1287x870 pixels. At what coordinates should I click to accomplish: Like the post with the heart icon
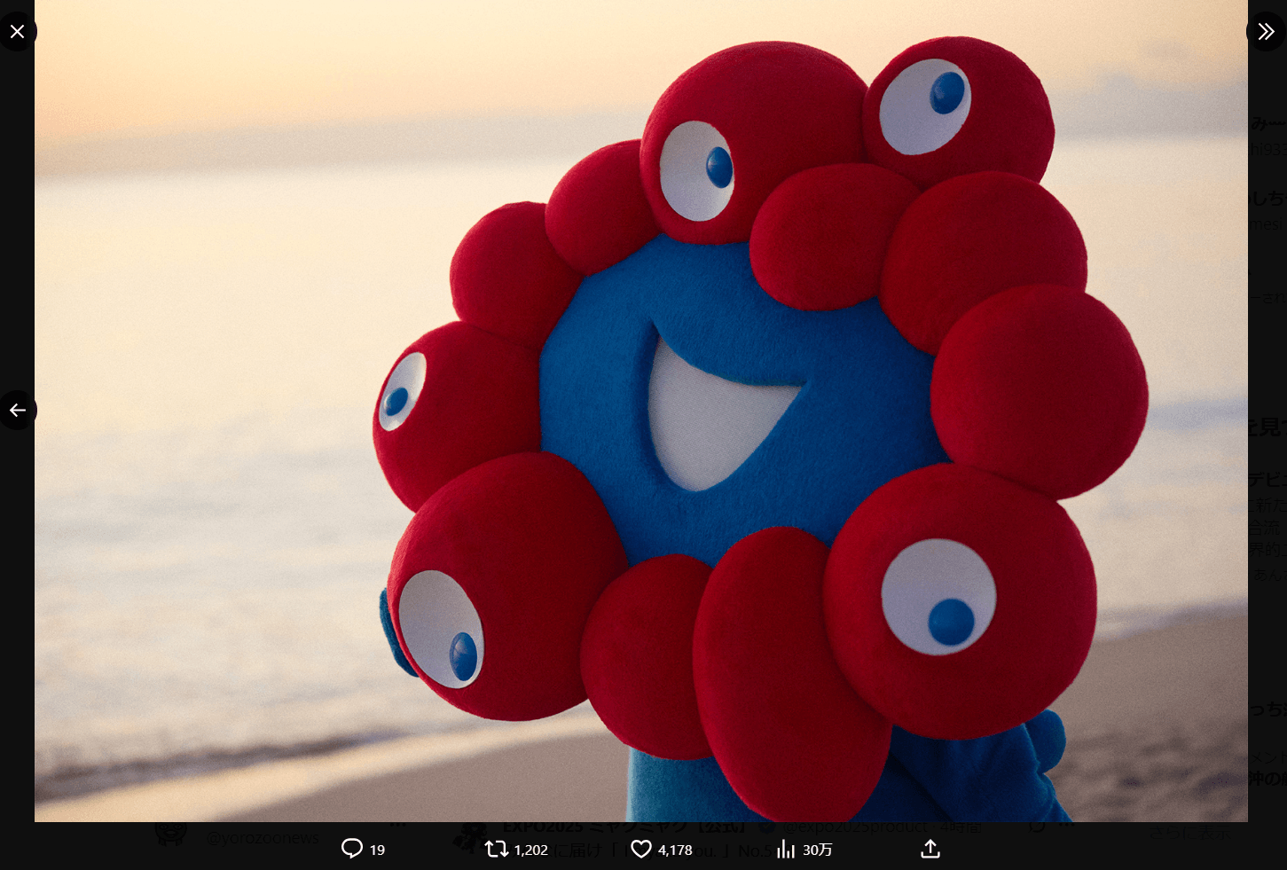[x=641, y=849]
